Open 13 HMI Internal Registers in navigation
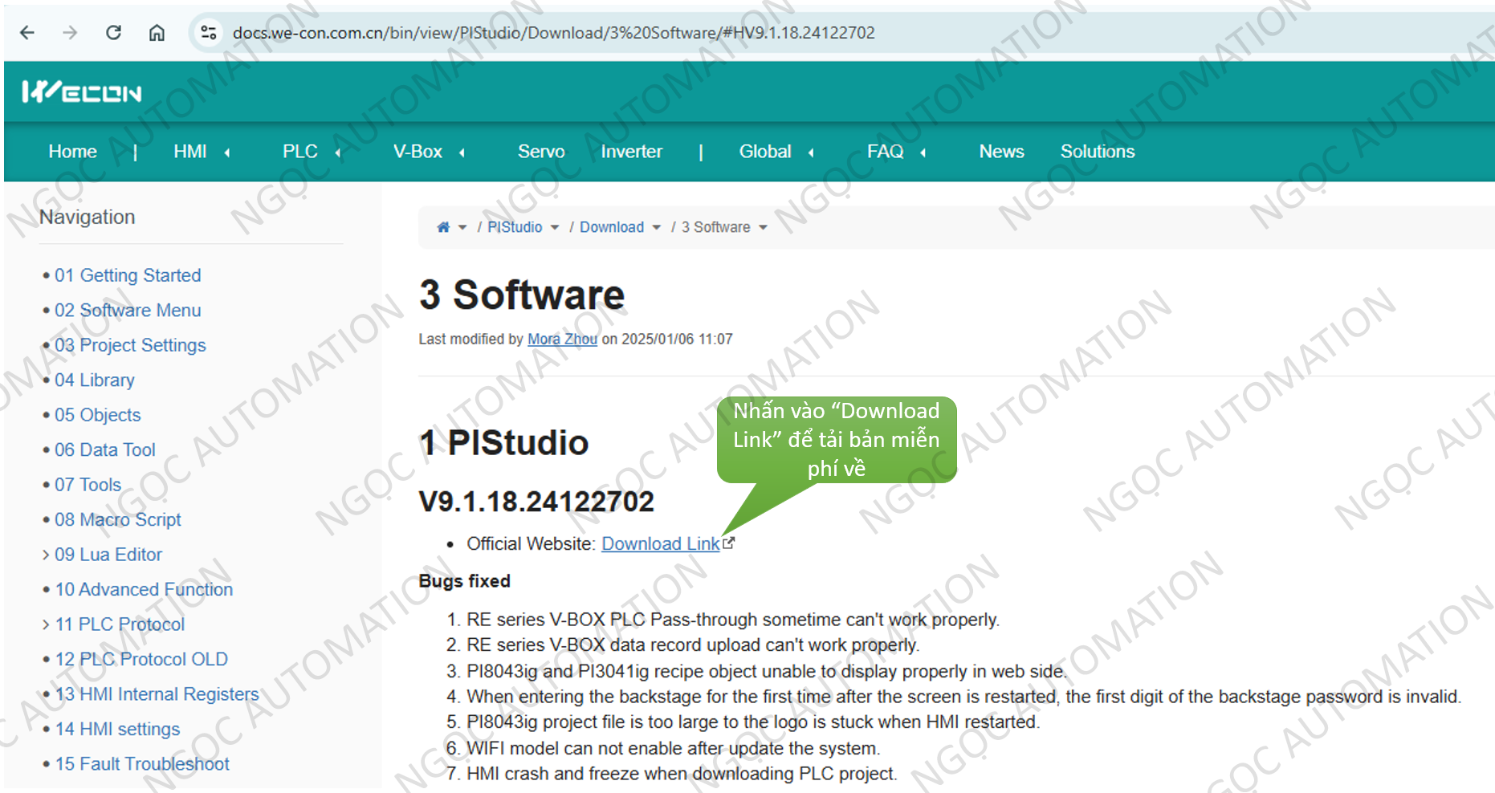This screenshot has height=793, width=1495. 157,694
